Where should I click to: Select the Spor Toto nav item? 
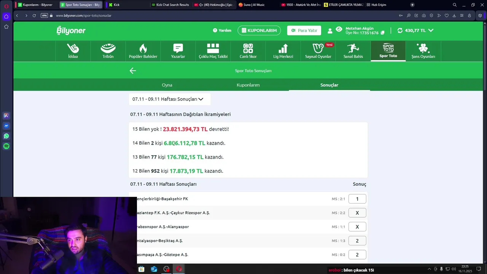coord(388,51)
